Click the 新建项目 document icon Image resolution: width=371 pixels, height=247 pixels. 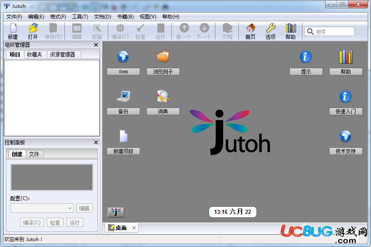click(123, 136)
